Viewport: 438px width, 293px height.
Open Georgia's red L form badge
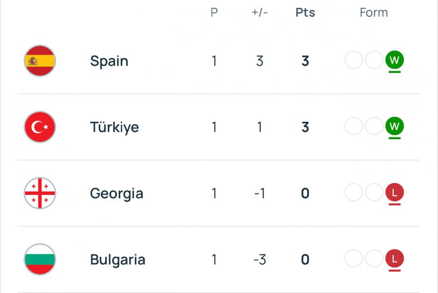[394, 193]
